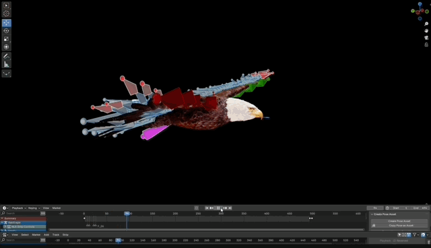Image resolution: width=431 pixels, height=248 pixels.
Task: Jump to the end frame in timeline
Action: (x=230, y=208)
